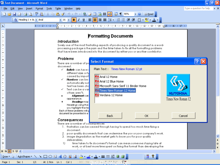This screenshot has width=220, height=165.
Task: Open the AutoShapes dropdown
Action: click(x=25, y=156)
